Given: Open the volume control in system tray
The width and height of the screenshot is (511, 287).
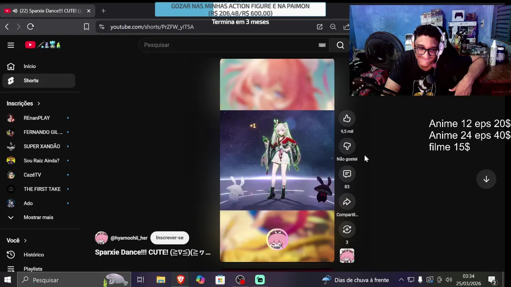Looking at the screenshot, I should pos(449,280).
